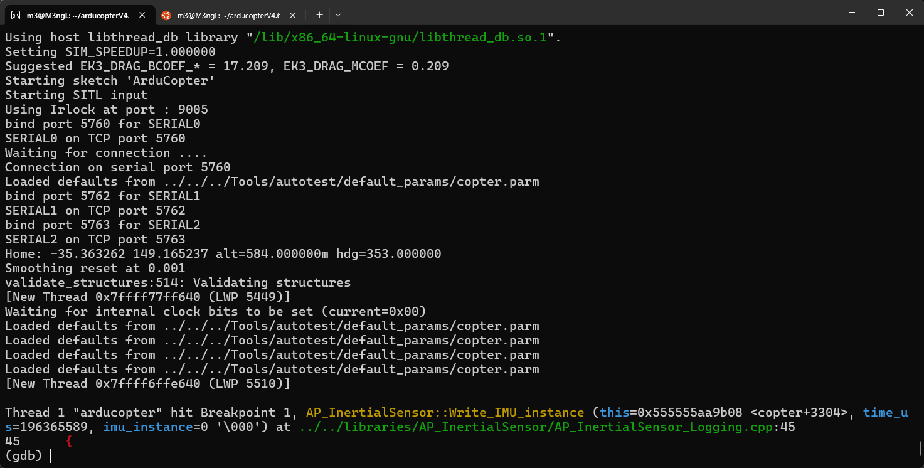The height and width of the screenshot is (468, 924).
Task: Minimize the terminal window
Action: (x=851, y=13)
